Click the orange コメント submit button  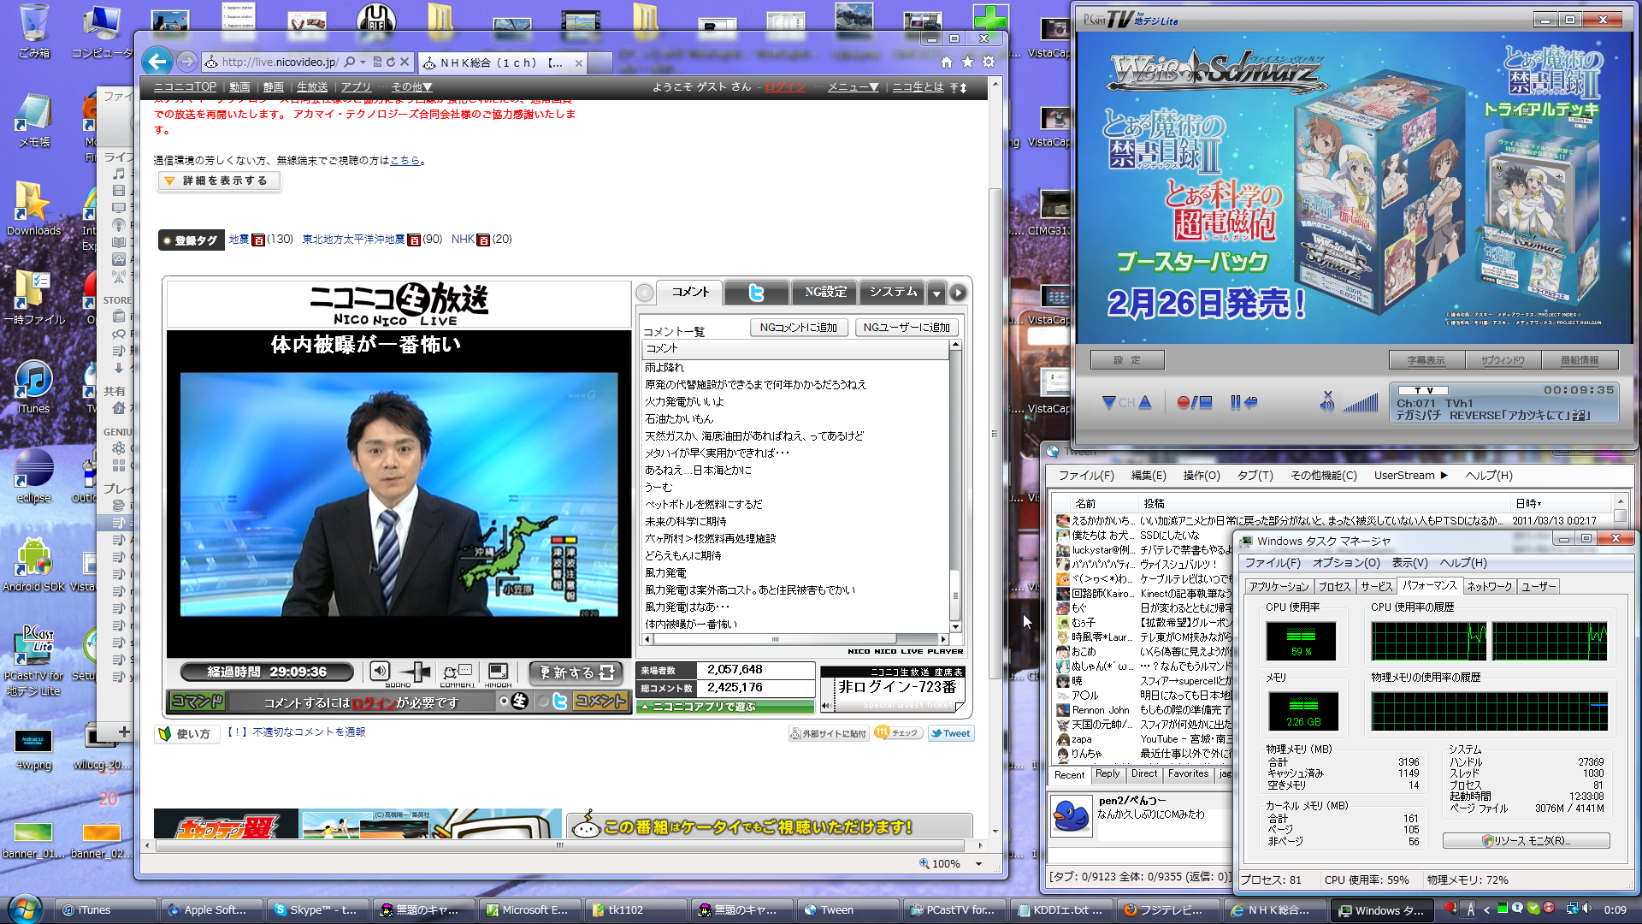(x=600, y=702)
